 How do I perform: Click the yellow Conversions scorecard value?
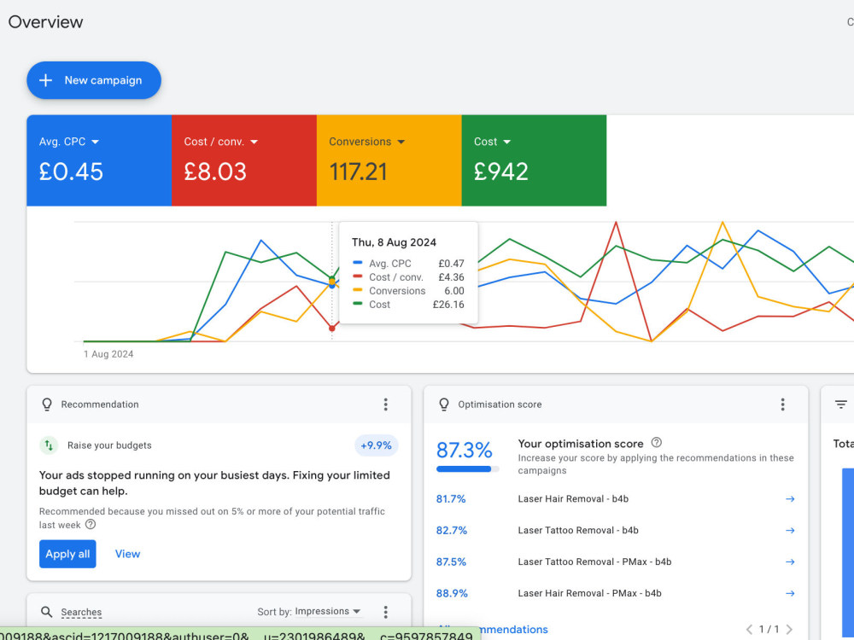[358, 172]
